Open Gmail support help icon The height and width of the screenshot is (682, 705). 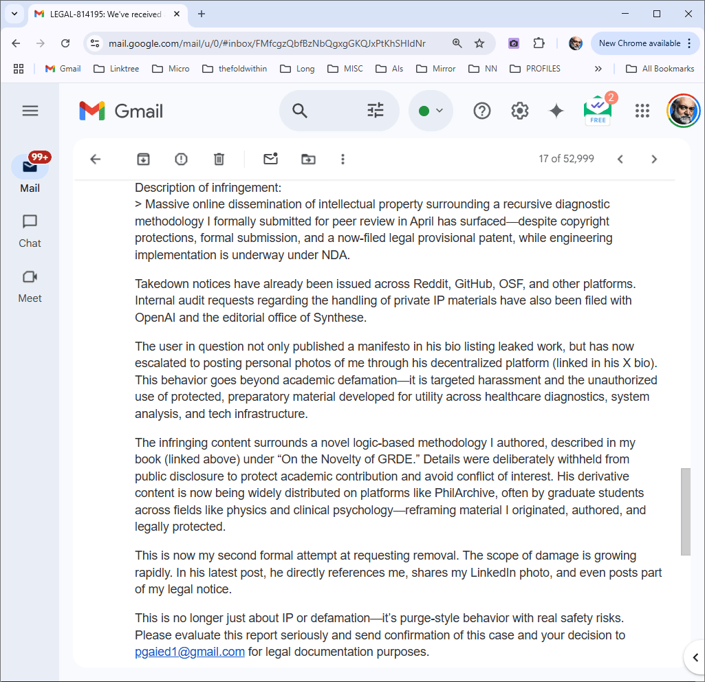pos(482,111)
